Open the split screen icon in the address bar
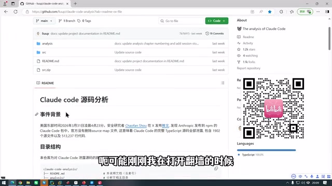Viewport: 332px width, 186px height. pyautogui.click(x=252, y=12)
